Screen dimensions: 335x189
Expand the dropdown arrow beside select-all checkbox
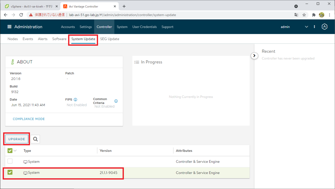point(15,151)
